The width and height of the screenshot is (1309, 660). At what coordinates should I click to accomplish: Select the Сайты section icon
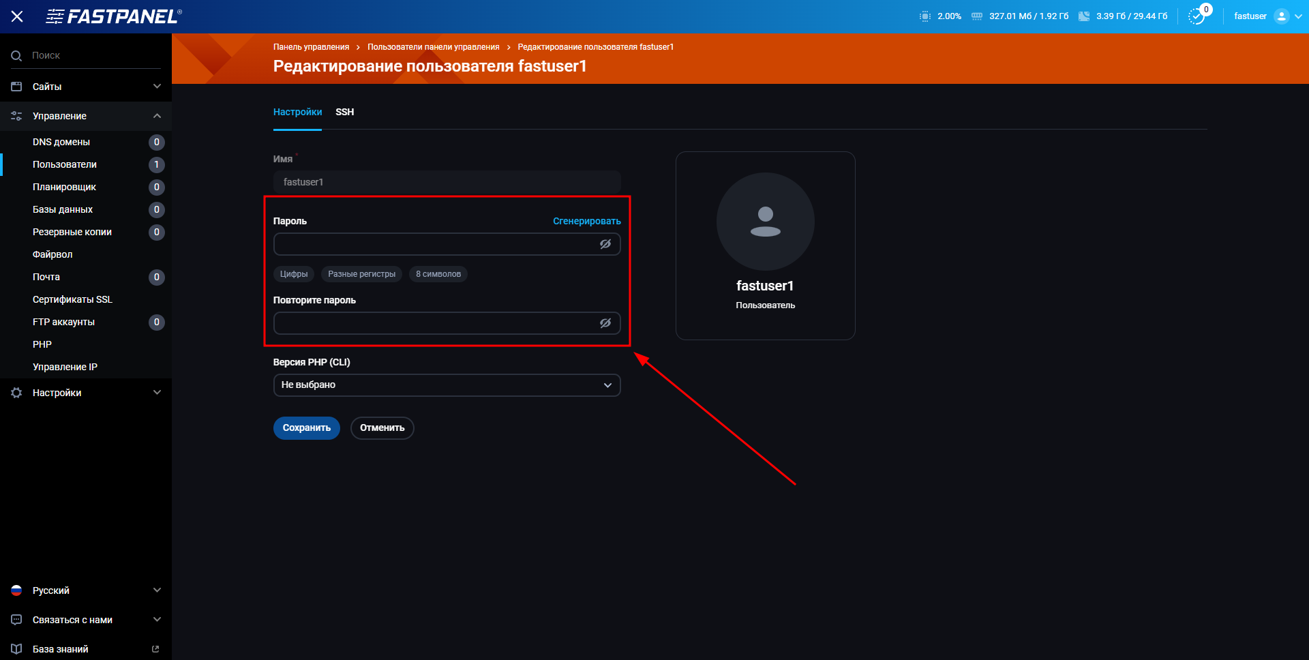click(x=16, y=86)
